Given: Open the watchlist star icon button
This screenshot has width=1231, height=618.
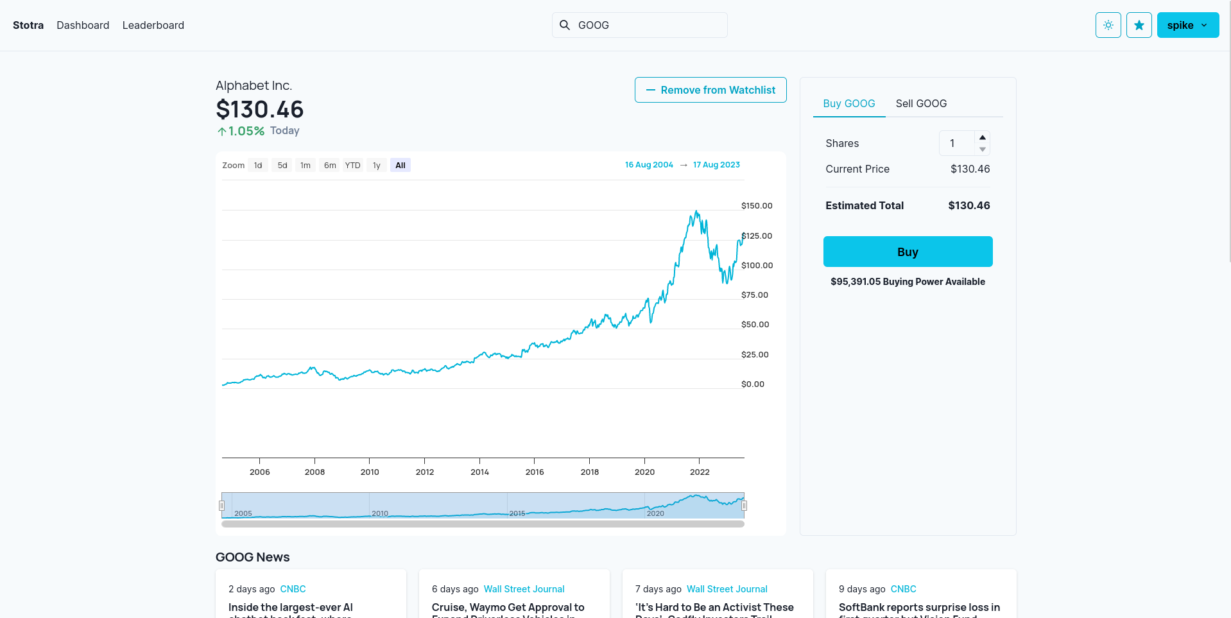Looking at the screenshot, I should (1139, 25).
